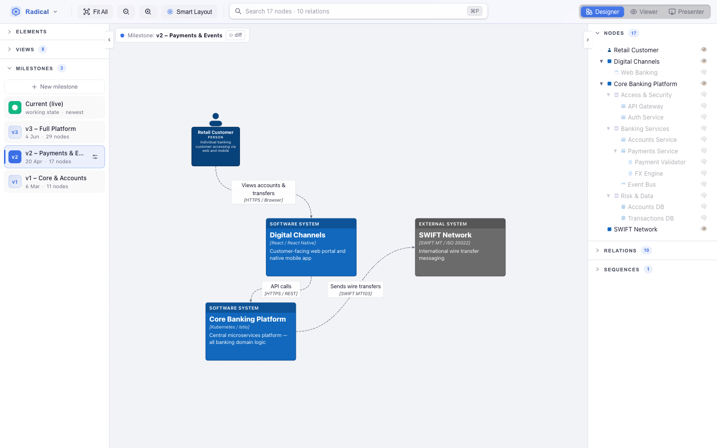Click the zoom in magnifier icon
Viewport: 717px width, 448px height.
148,11
